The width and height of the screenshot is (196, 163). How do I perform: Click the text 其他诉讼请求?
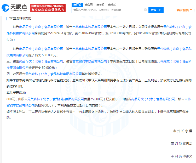point(91,74)
